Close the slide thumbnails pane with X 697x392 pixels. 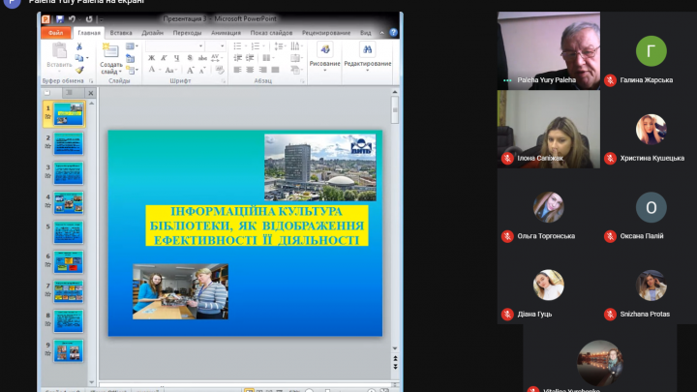pos(91,93)
